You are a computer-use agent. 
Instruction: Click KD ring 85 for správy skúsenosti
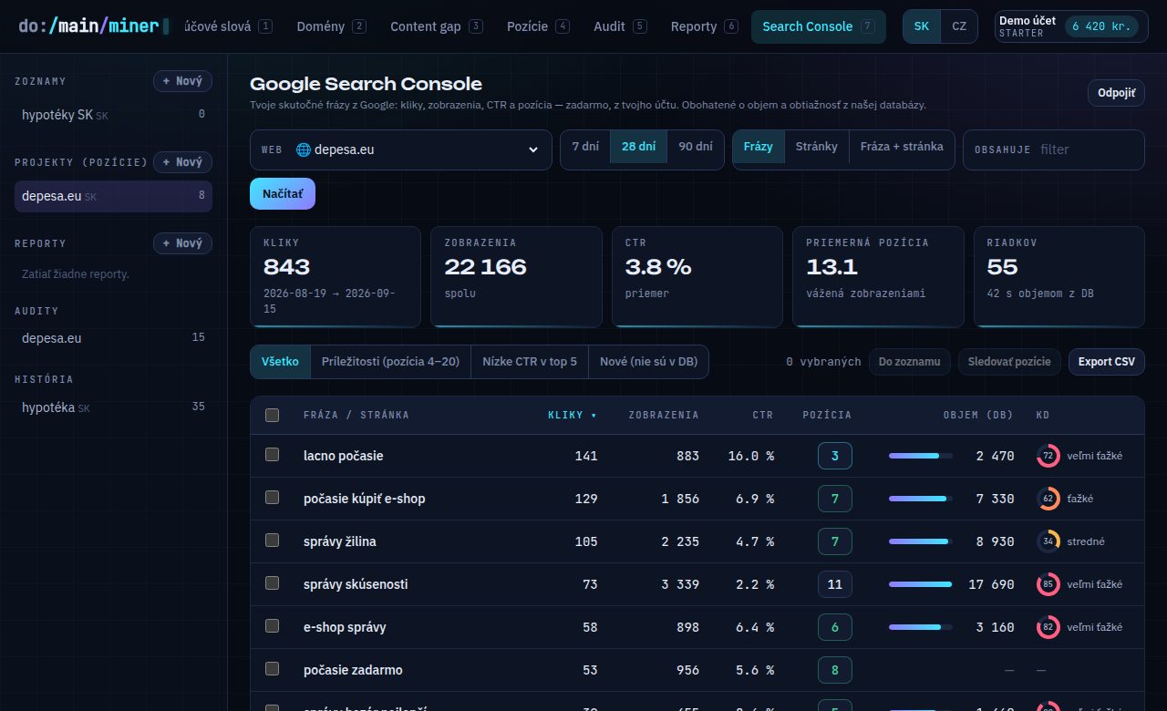coord(1048,584)
